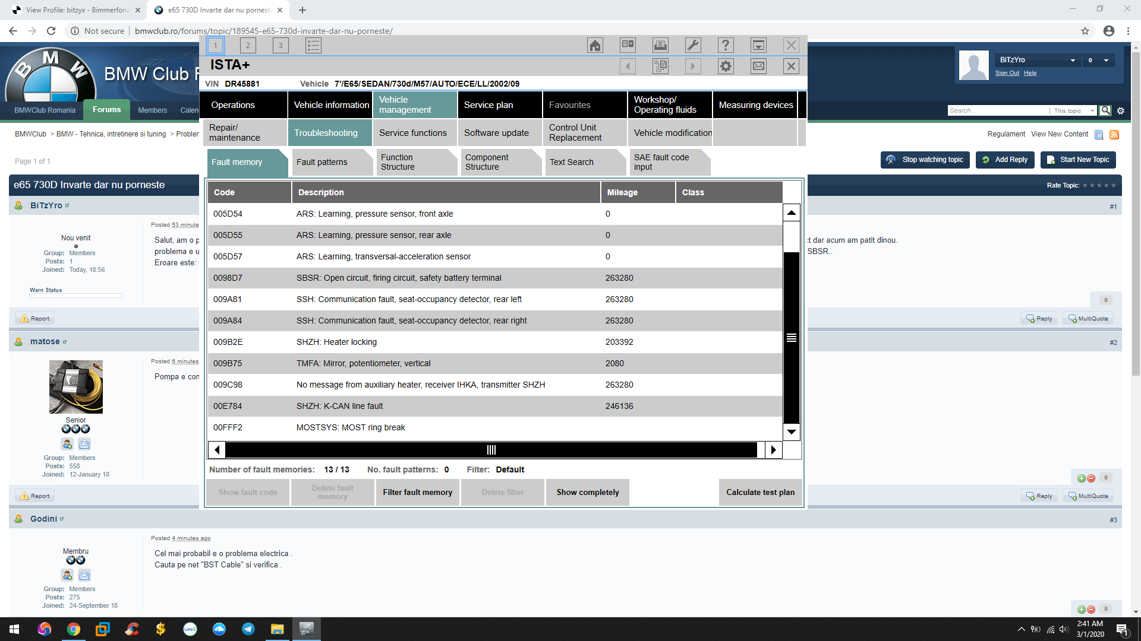Click the fault list vertical scrollbar thumb
This screenshot has width=1141, height=641.
pos(791,338)
